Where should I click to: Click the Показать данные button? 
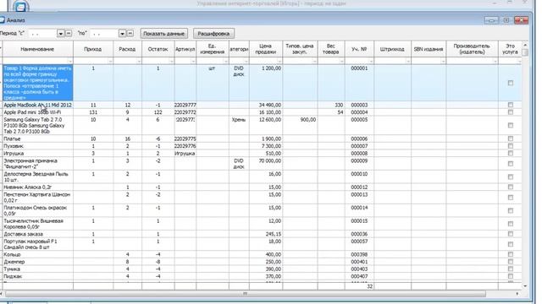164,34
